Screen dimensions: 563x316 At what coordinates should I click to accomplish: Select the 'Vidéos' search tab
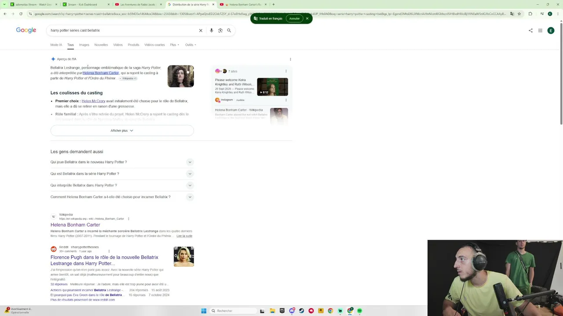click(x=118, y=45)
